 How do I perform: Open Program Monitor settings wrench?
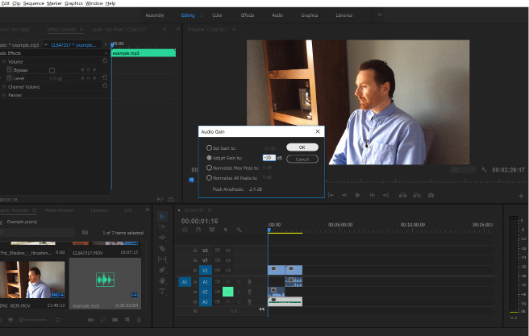tap(484, 169)
